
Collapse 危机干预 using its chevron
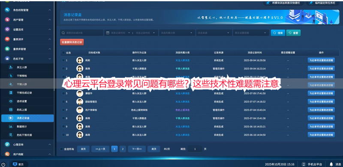click(x=50, y=59)
